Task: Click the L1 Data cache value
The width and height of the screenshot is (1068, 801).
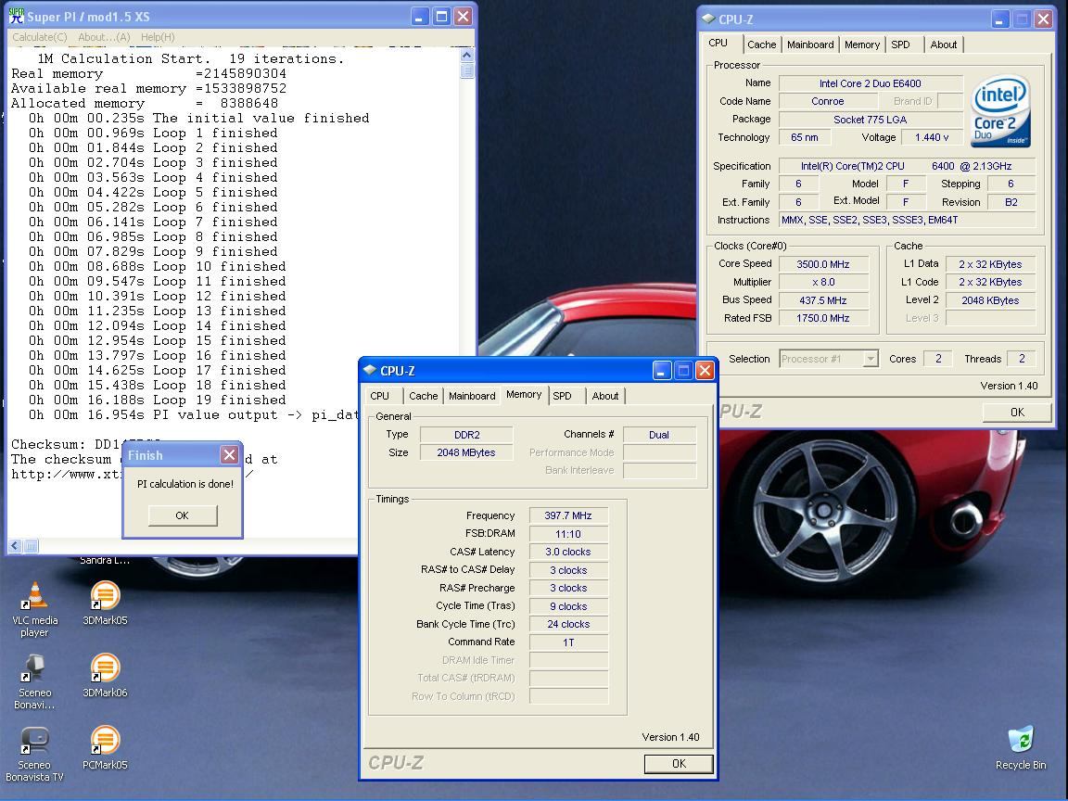Action: (x=990, y=264)
